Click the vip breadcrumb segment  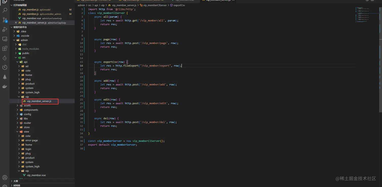pos(103,5)
